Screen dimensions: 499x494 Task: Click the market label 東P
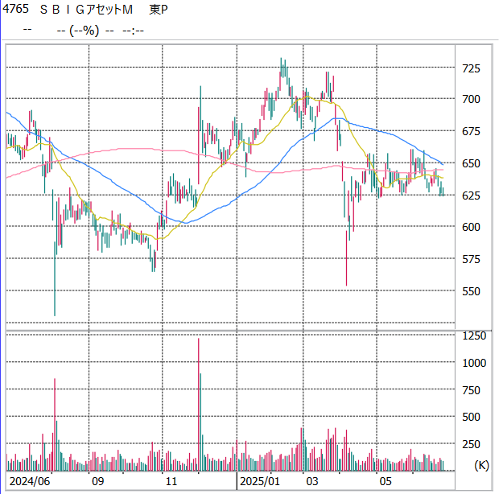pos(159,10)
